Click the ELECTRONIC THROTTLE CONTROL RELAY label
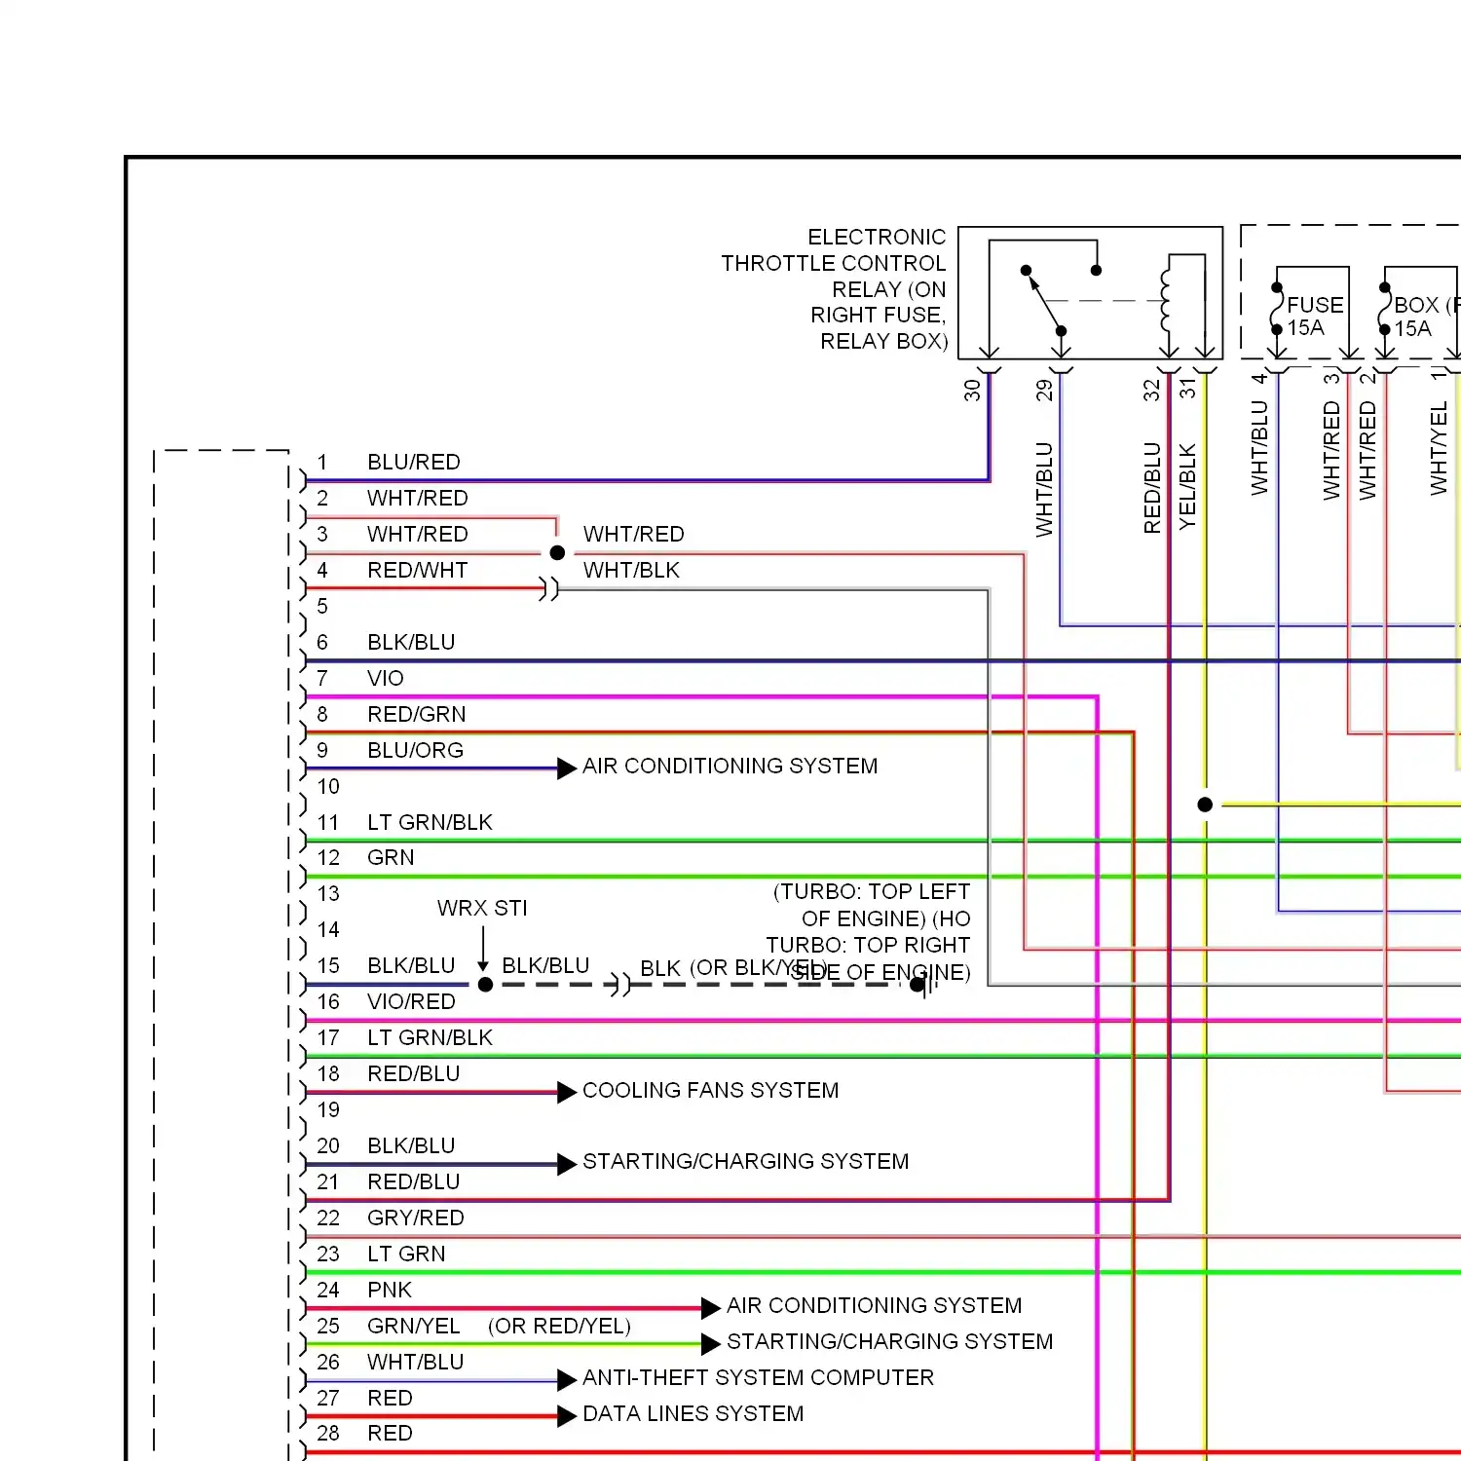The width and height of the screenshot is (1461, 1461). click(835, 289)
